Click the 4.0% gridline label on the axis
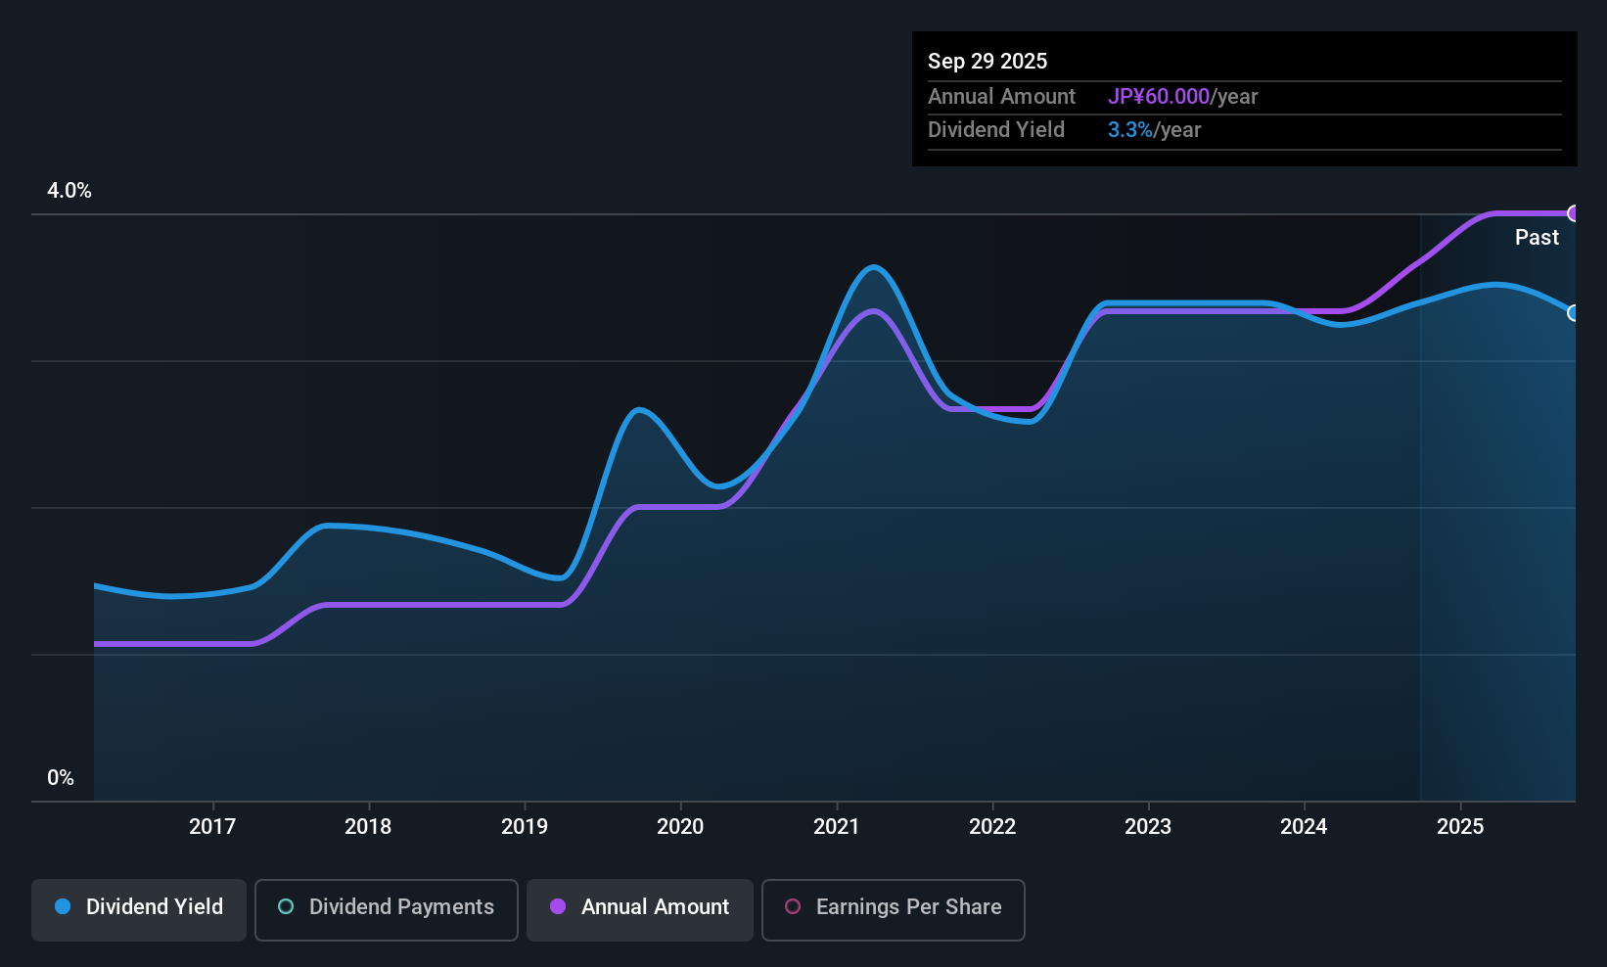 coord(69,191)
